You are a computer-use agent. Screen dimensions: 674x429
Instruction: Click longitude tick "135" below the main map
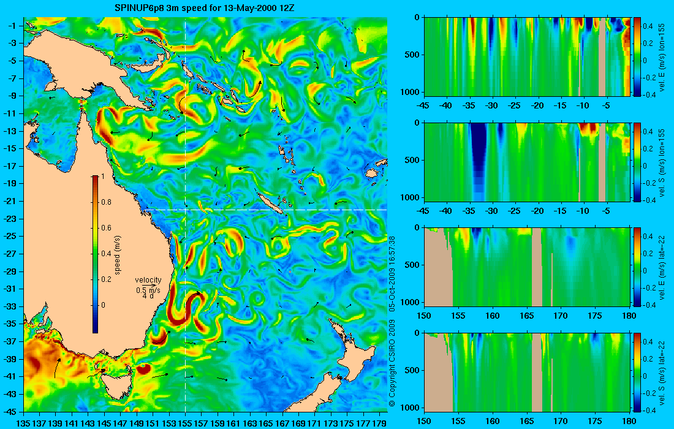pos(23,423)
